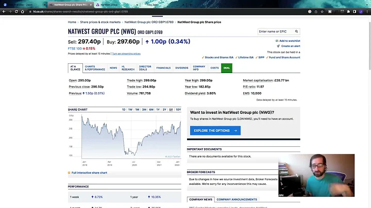Open the Share prices & stock markets breadcrumb
The height and width of the screenshot is (208, 371).
pyautogui.click(x=100, y=22)
